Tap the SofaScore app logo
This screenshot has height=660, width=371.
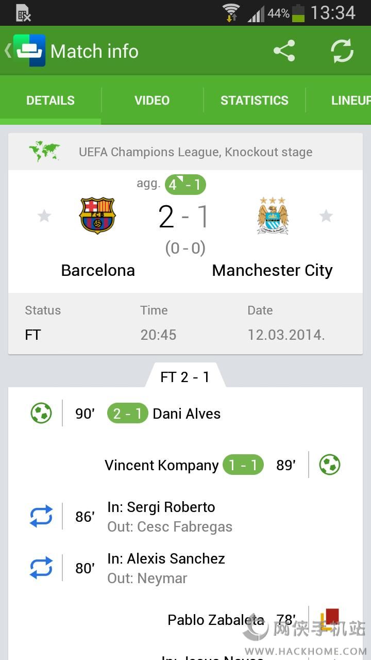coord(29,51)
